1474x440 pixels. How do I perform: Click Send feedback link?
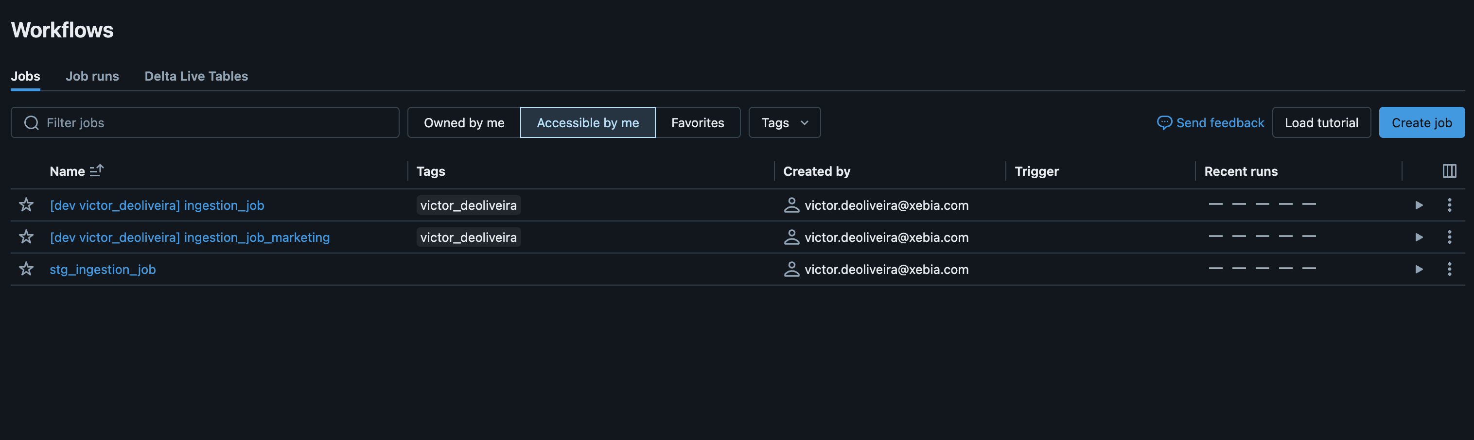point(1210,122)
